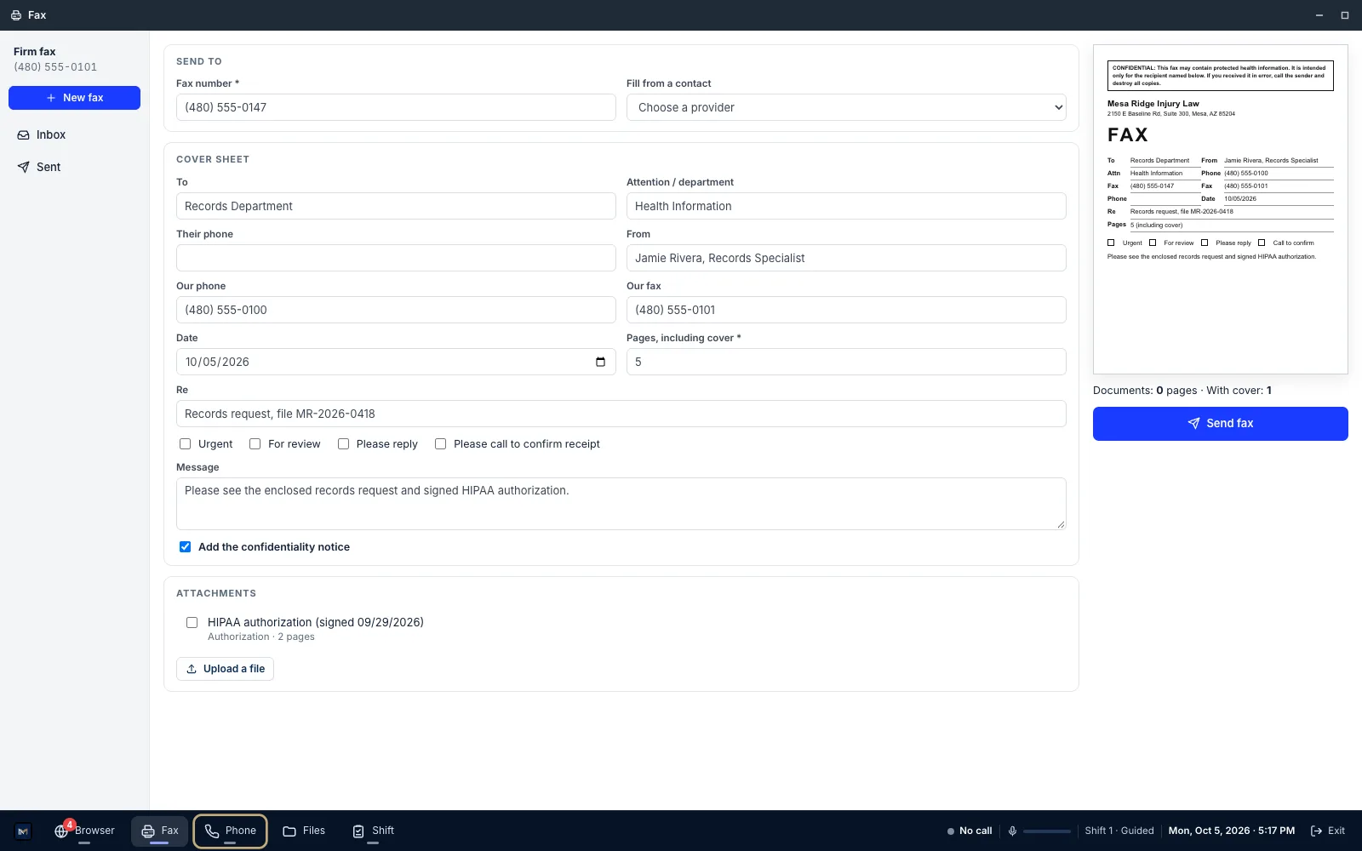Click the Phone handset icon in the taskbar
Image resolution: width=1362 pixels, height=851 pixels.
tap(212, 831)
